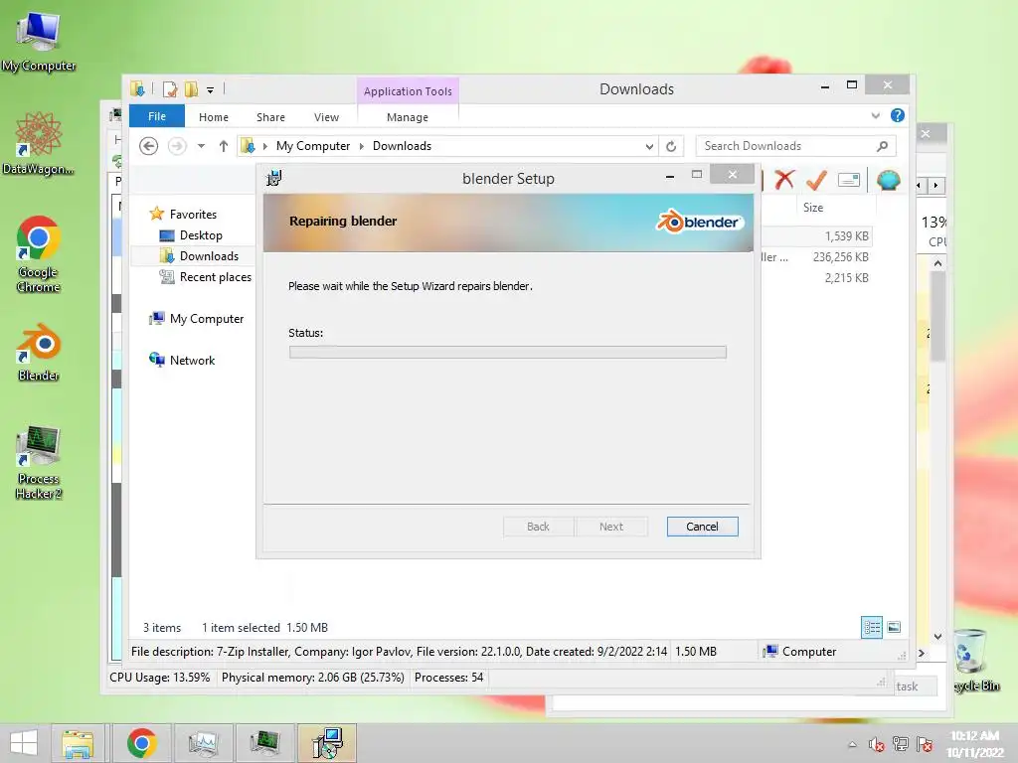Screen dimensions: 1018x763
Task: Click Processes: 54 status entry
Action: click(448, 678)
